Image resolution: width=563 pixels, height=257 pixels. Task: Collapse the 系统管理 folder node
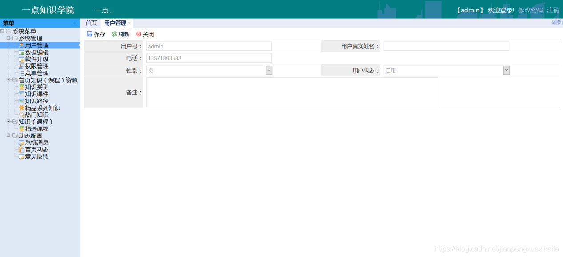click(x=8, y=38)
